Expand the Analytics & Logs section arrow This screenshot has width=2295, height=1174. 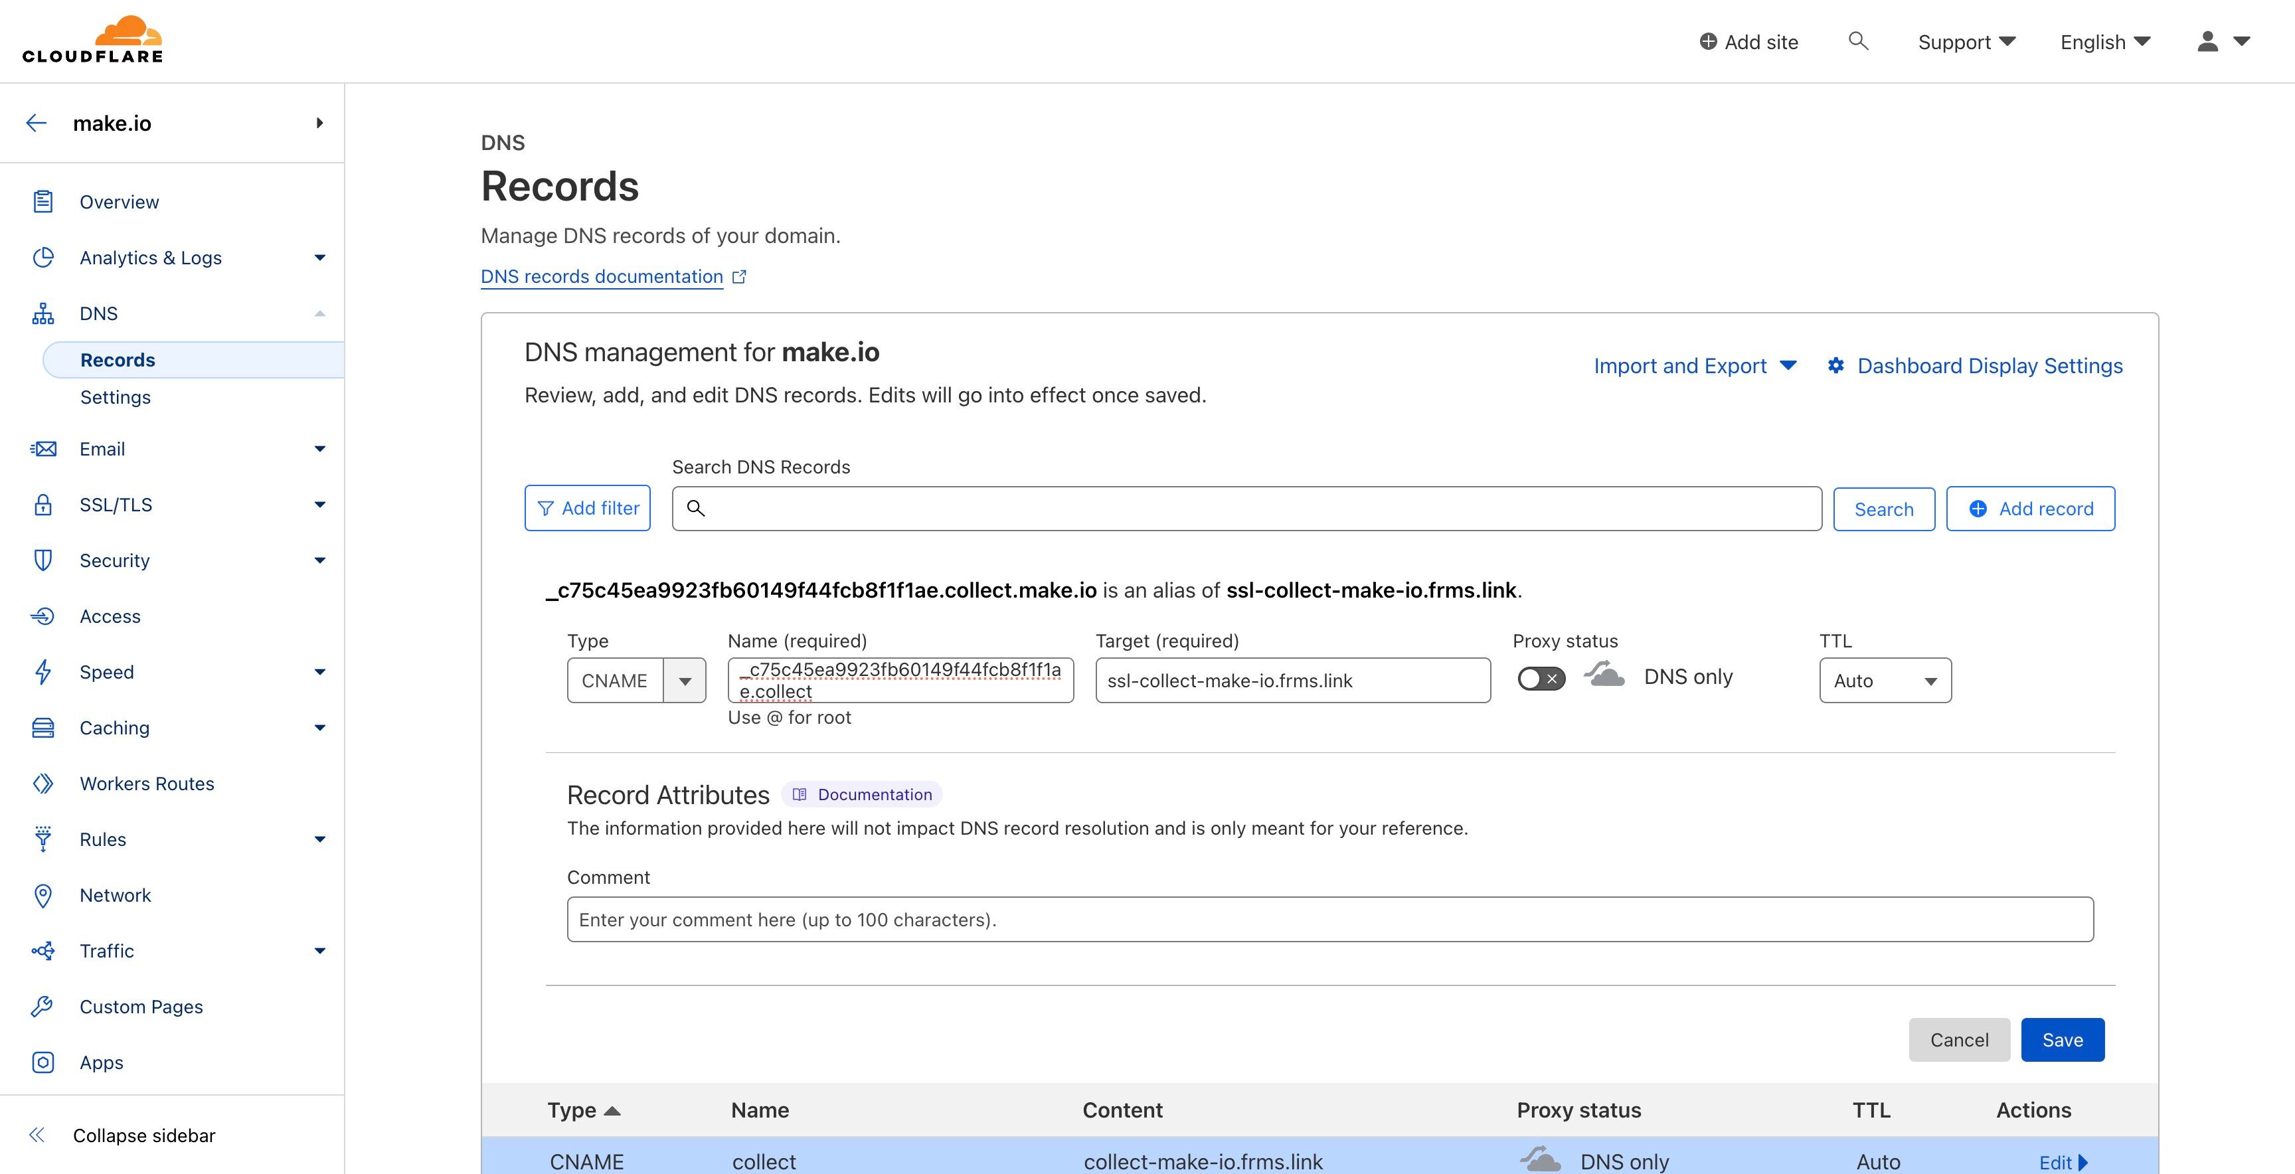[x=320, y=258]
